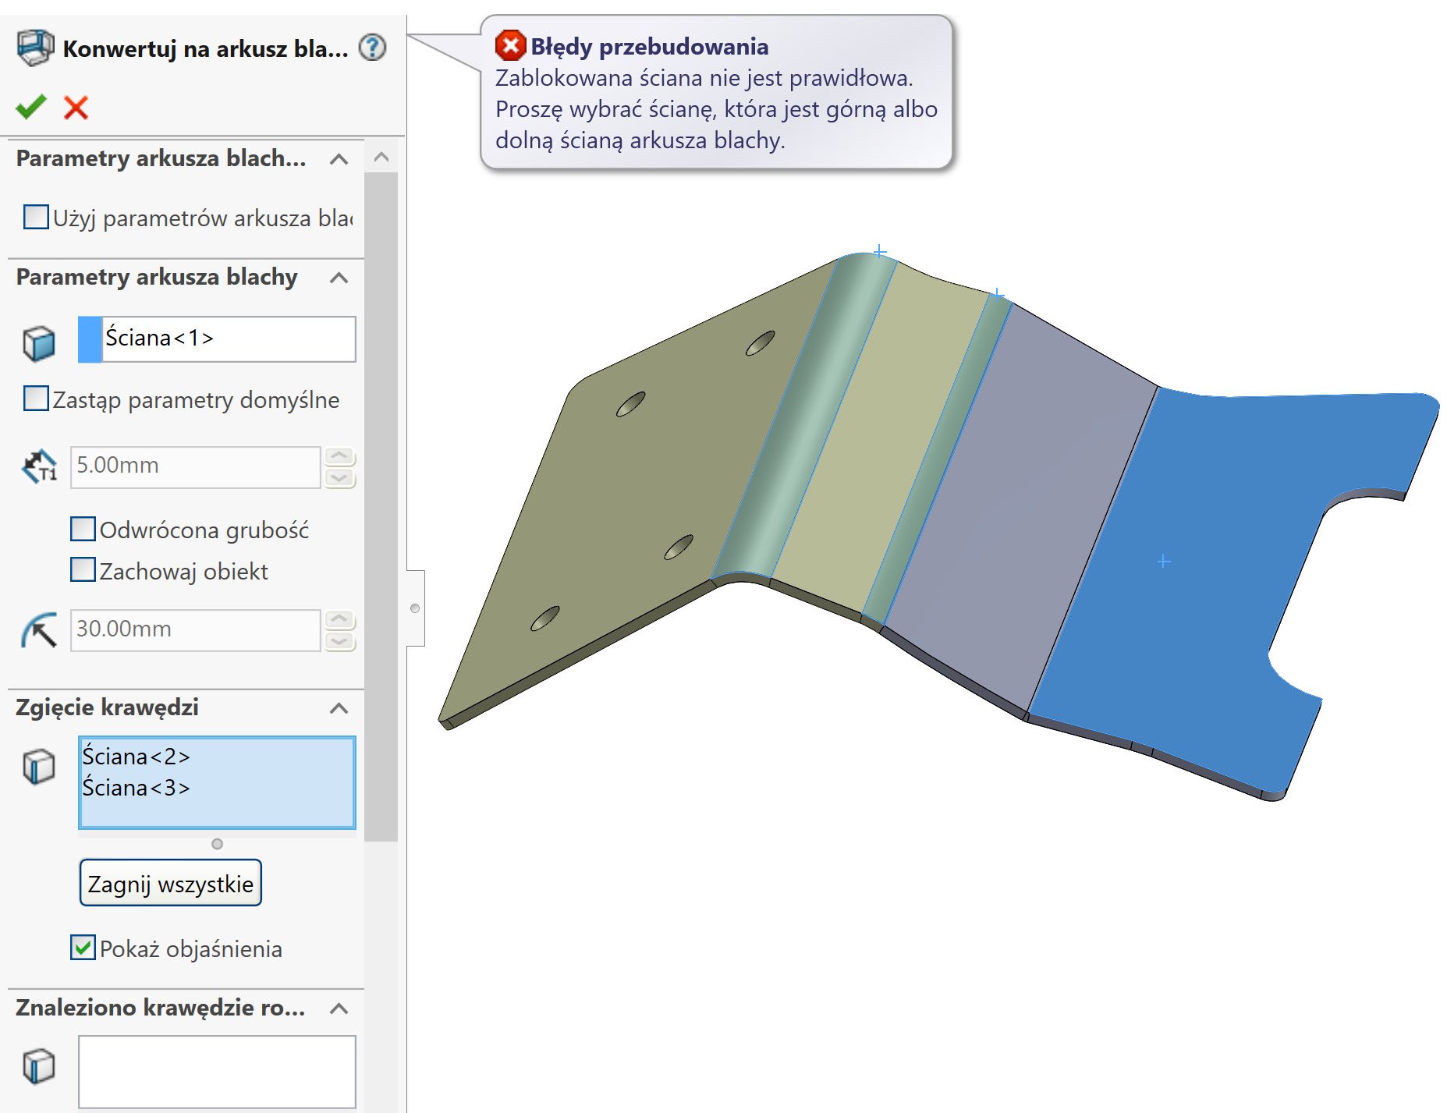This screenshot has height=1113, width=1447.
Task: Check 'Zastąp parametry domyślne' option
Action: (36, 399)
